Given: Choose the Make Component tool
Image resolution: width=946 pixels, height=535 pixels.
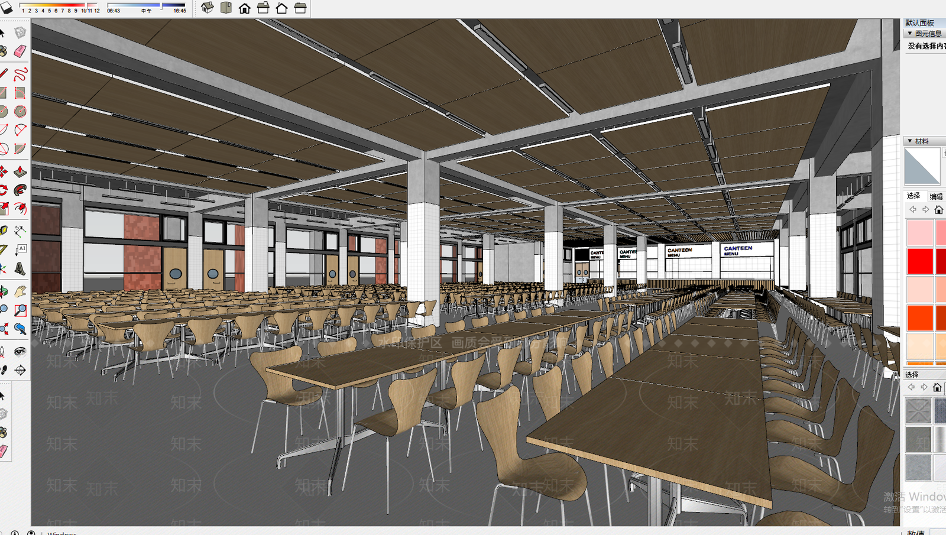Looking at the screenshot, I should 20,32.
